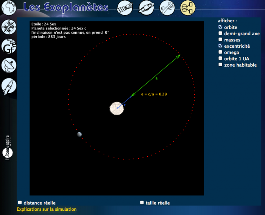
Task: Select the ringed planet icon
Action: 146,8
